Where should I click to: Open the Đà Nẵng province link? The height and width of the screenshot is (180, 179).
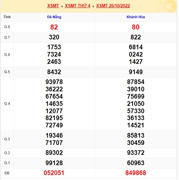pos(54,17)
